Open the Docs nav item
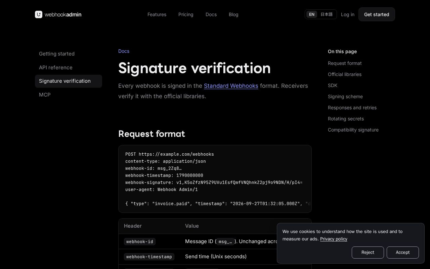The width and height of the screenshot is (430, 269). pos(211,14)
